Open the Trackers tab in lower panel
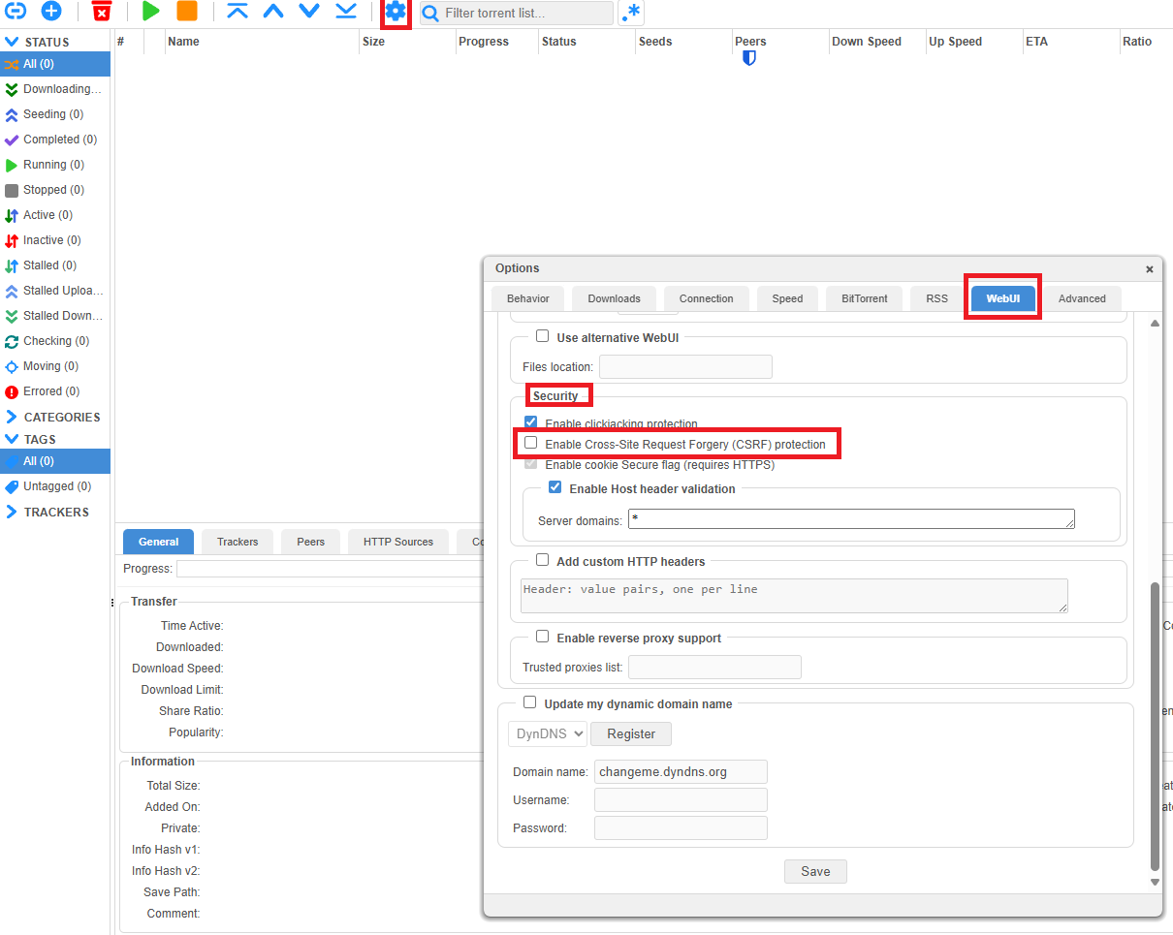Screen dimensions: 1173x935 point(236,542)
